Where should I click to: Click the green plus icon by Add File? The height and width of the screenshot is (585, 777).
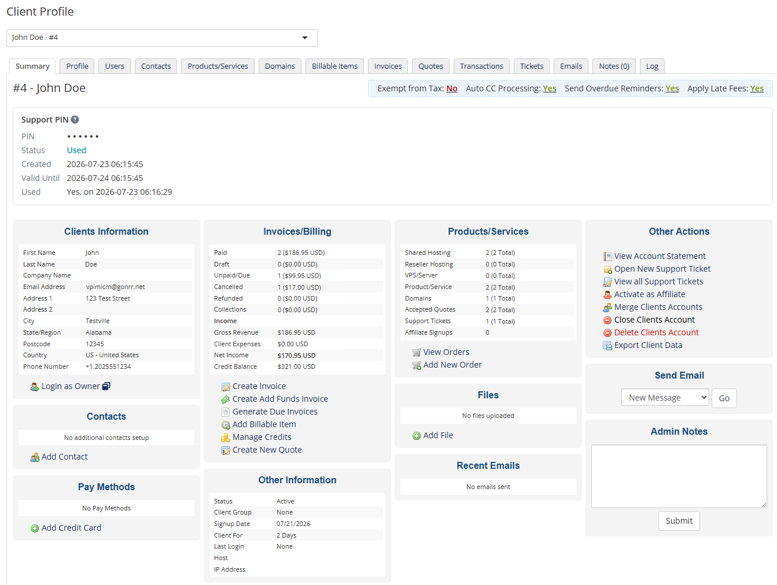tap(417, 436)
